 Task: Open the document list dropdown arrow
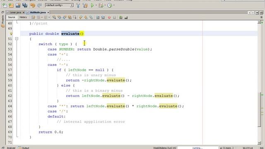257,13
